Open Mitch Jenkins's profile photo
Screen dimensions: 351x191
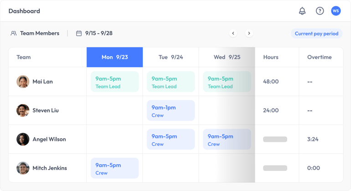click(x=23, y=168)
